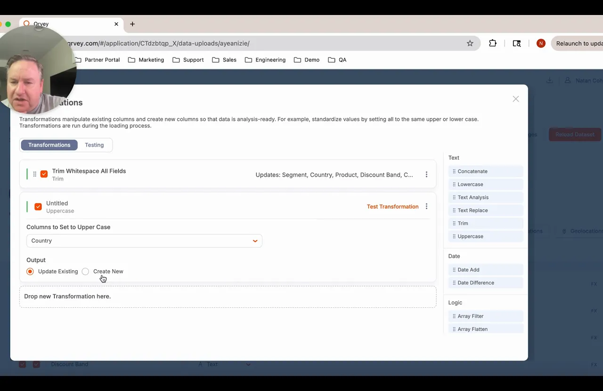Uncheck the Trim Whitespace All Fields checkbox
The width and height of the screenshot is (603, 391).
[44, 174]
